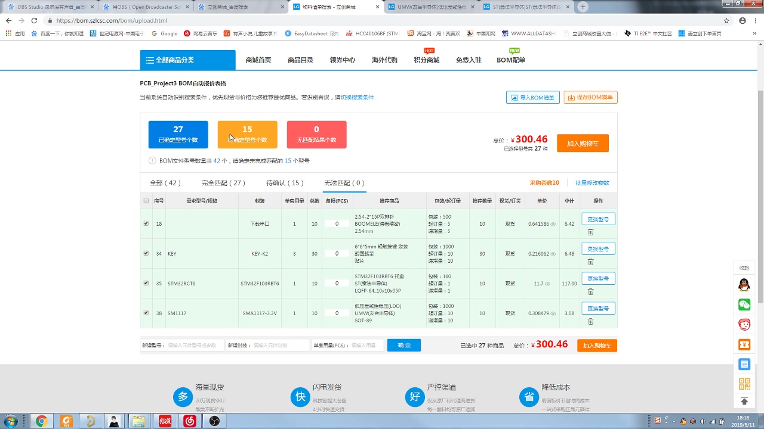Open Youdao dictionary from the taskbar
The width and height of the screenshot is (764, 429).
click(x=165, y=421)
